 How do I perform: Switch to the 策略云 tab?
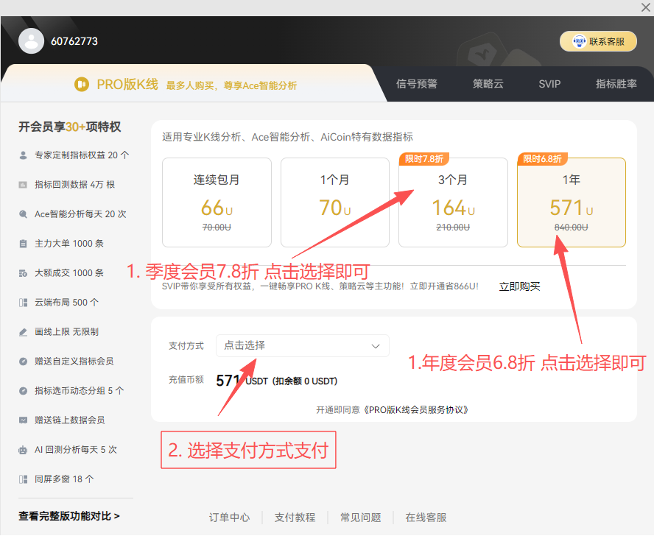pos(488,84)
